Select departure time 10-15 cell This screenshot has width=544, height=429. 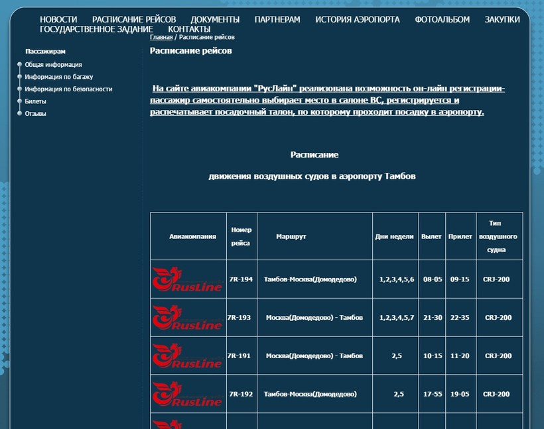(x=433, y=356)
